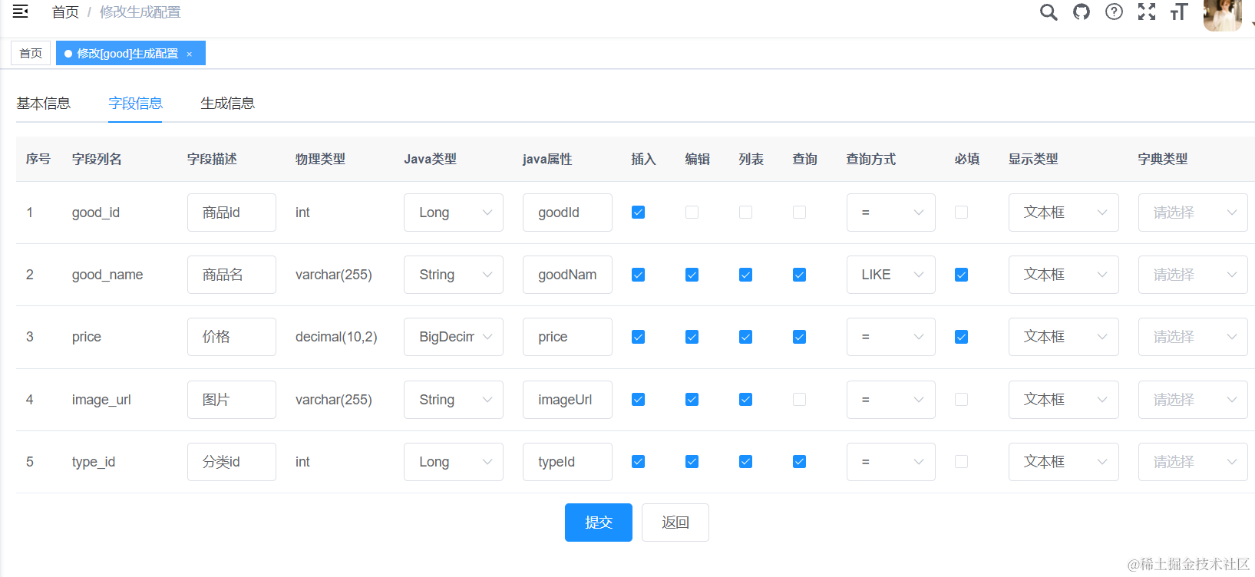Image resolution: width=1255 pixels, height=577 pixels.
Task: Open LIKE query method dropdown for good_name
Action: tap(890, 275)
